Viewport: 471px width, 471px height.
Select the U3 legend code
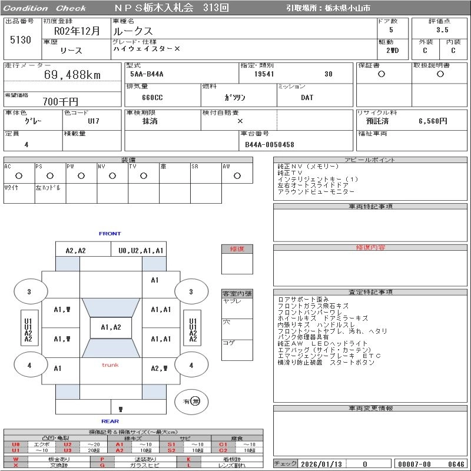point(68,450)
